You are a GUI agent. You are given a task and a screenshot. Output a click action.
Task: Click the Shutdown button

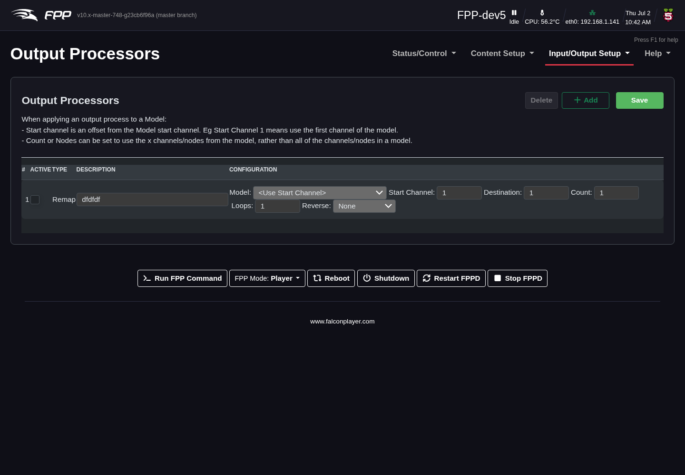pyautogui.click(x=386, y=278)
